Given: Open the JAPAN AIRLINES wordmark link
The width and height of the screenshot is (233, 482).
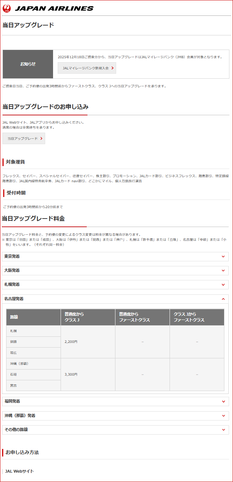Looking at the screenshot, I should coord(54,8).
